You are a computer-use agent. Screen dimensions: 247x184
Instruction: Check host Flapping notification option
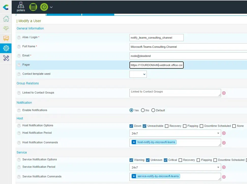185,126
